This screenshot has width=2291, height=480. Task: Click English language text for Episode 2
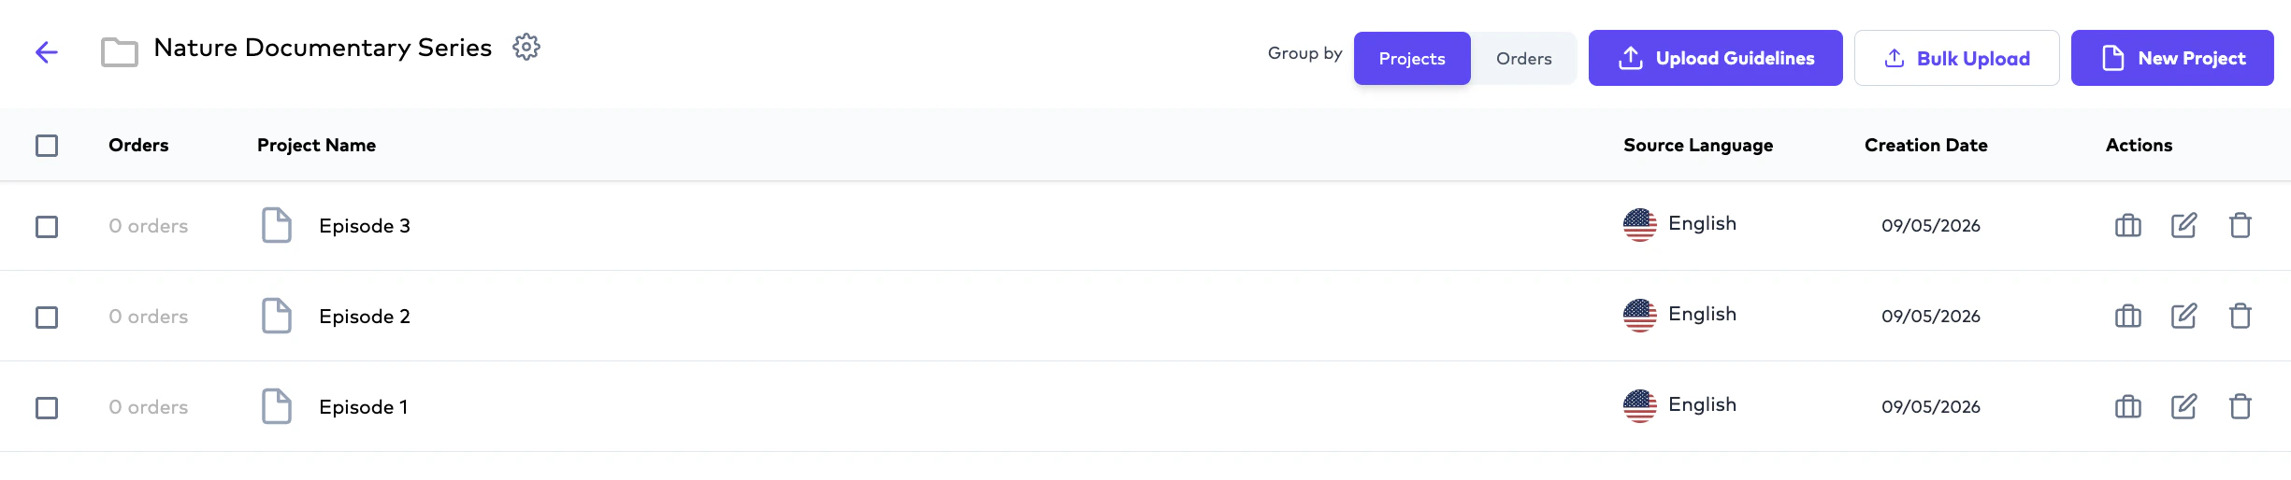point(1703,314)
